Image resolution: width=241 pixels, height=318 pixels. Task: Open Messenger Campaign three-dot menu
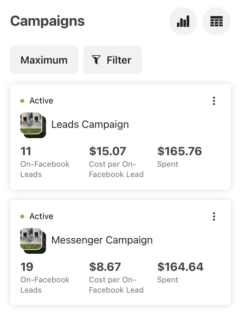[x=214, y=216]
